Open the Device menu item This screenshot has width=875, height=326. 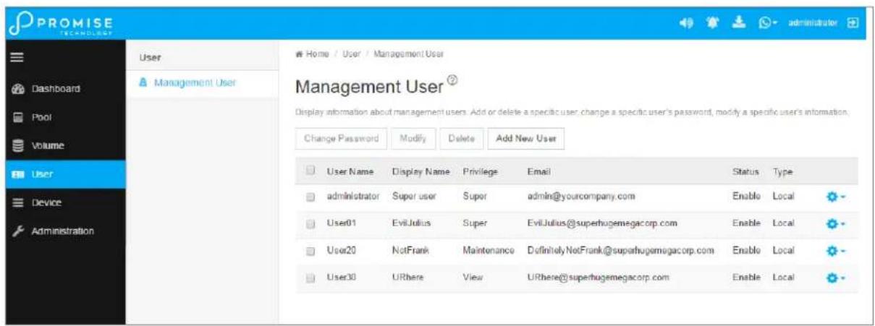coord(66,203)
